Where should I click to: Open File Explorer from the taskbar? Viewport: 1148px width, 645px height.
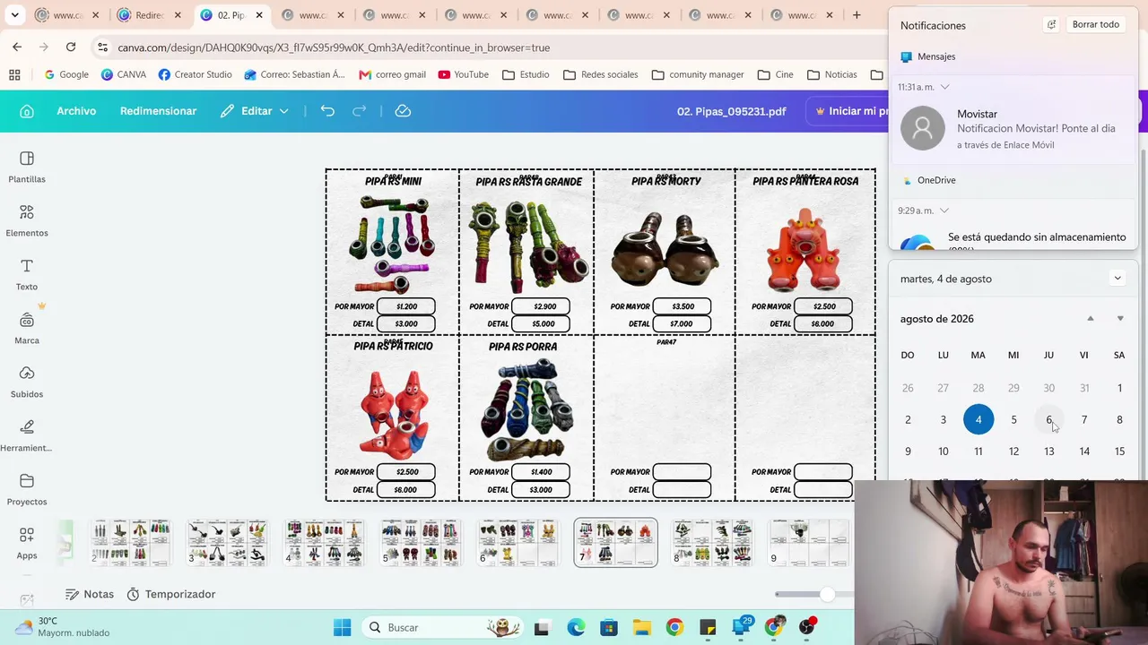(641, 627)
